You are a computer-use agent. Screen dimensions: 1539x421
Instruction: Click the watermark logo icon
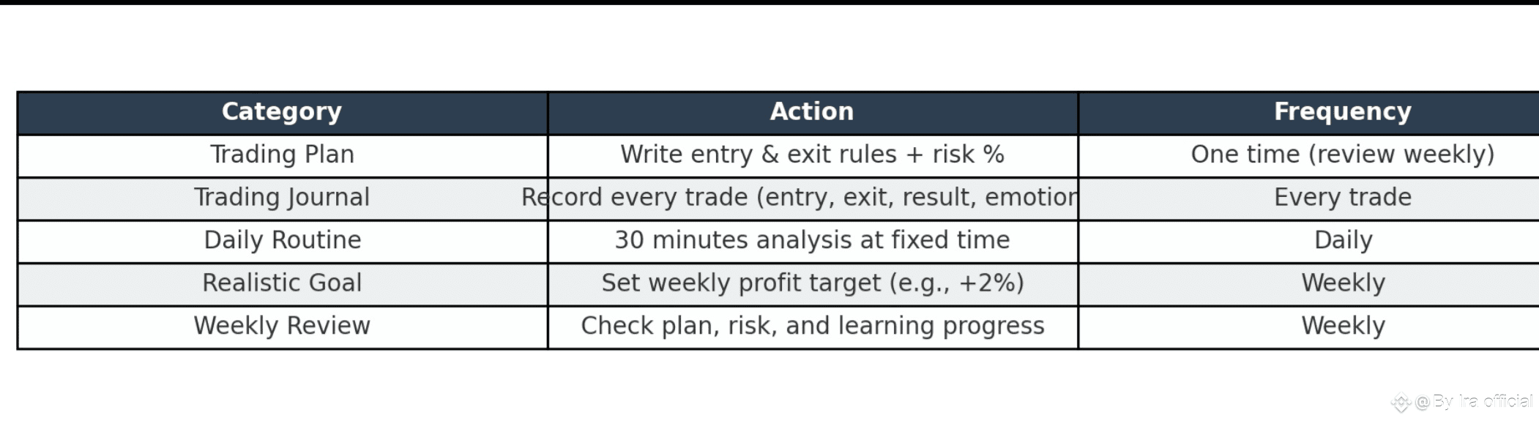1401,402
